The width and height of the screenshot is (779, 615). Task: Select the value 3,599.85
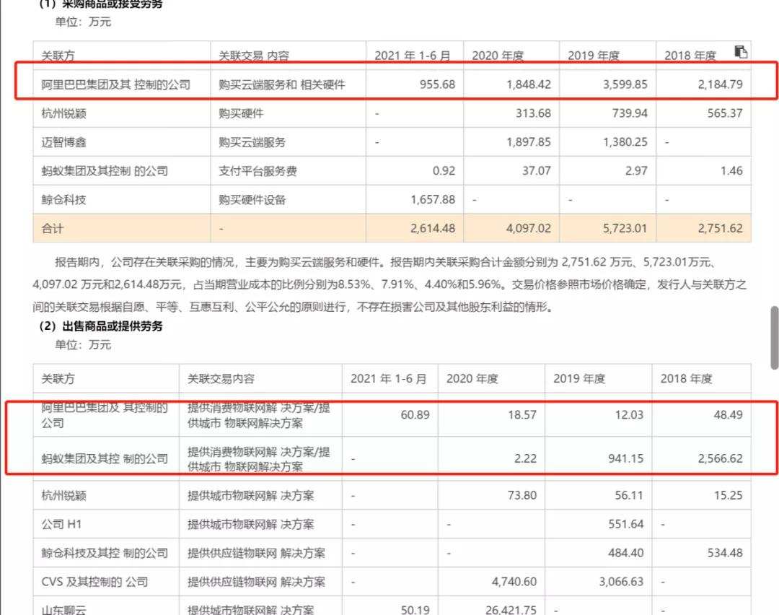[625, 84]
